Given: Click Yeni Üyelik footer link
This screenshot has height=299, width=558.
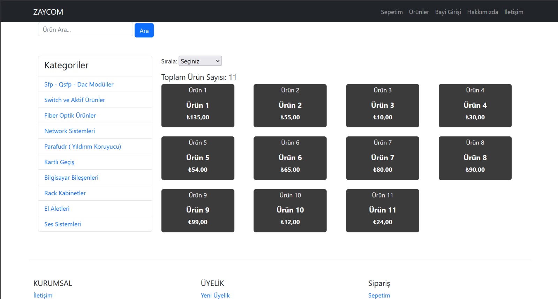Looking at the screenshot, I should (215, 295).
